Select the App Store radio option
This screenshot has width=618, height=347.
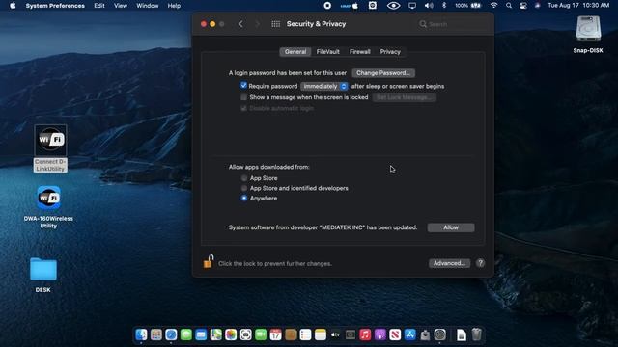tap(244, 178)
